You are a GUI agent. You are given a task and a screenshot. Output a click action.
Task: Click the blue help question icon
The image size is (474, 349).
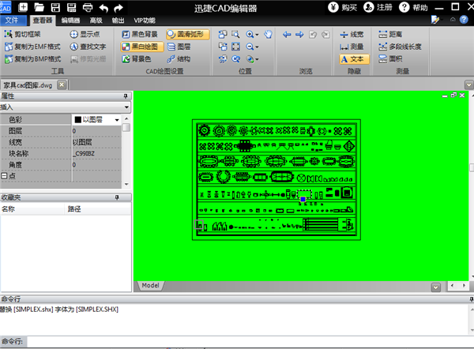(x=464, y=20)
